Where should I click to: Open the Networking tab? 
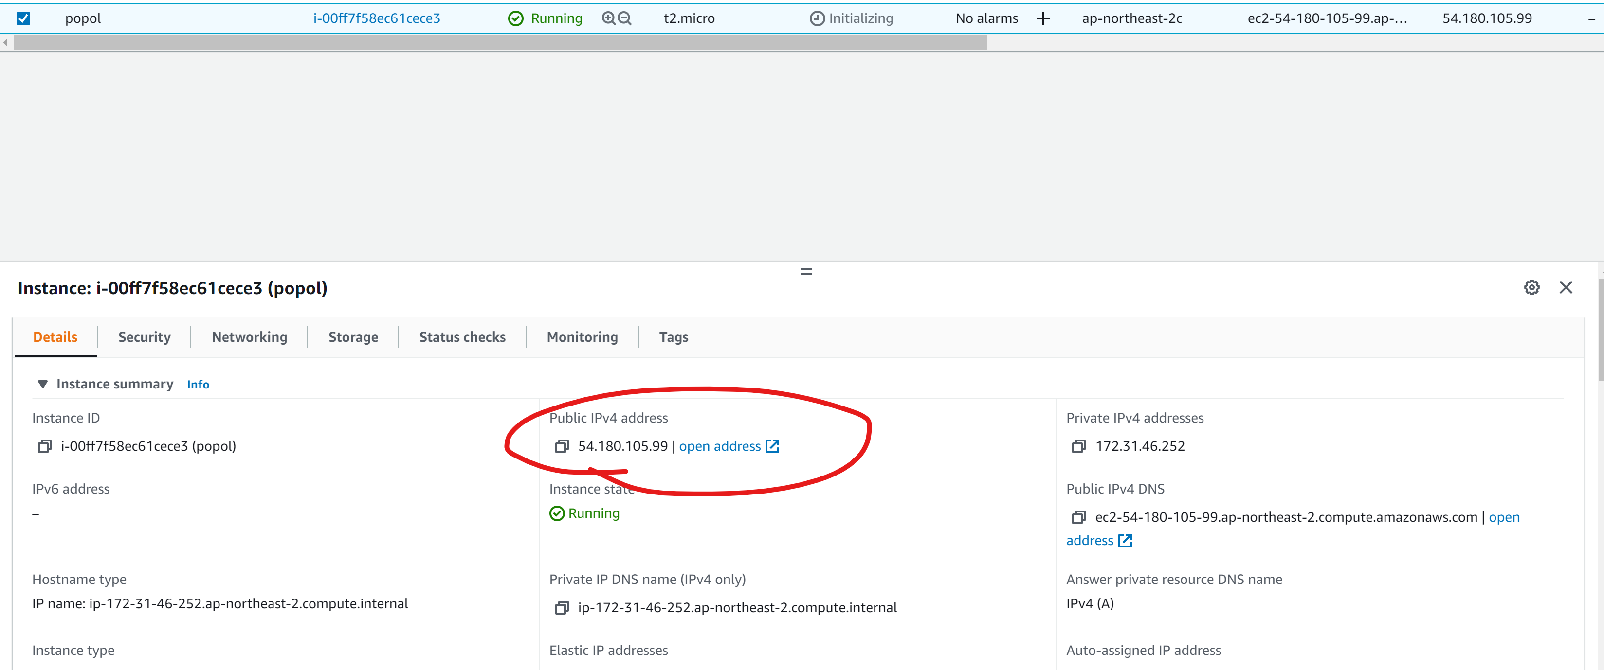pyautogui.click(x=249, y=336)
